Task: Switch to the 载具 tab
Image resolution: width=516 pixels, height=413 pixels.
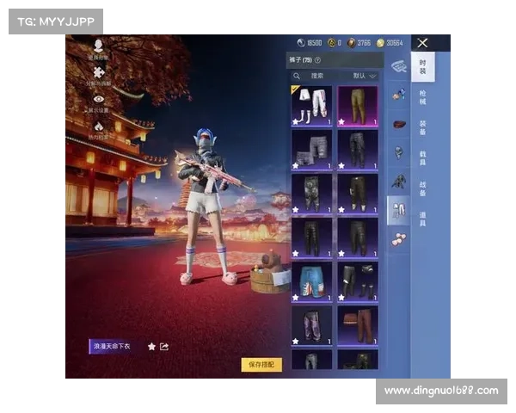Action: pos(423,158)
